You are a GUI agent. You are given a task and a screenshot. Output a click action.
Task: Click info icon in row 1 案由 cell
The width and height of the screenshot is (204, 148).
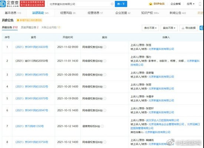105,47
